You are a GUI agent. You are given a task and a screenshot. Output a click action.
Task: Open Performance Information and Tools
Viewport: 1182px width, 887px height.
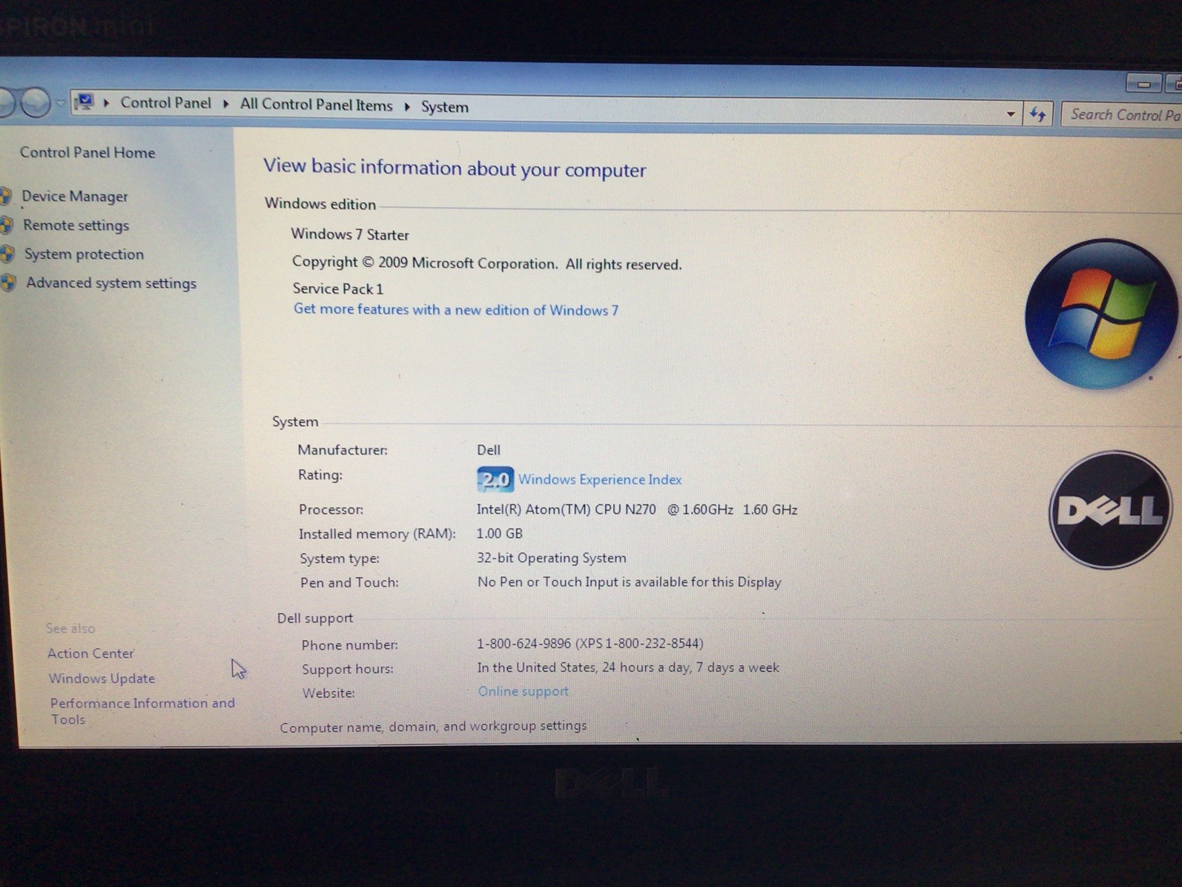coord(142,711)
